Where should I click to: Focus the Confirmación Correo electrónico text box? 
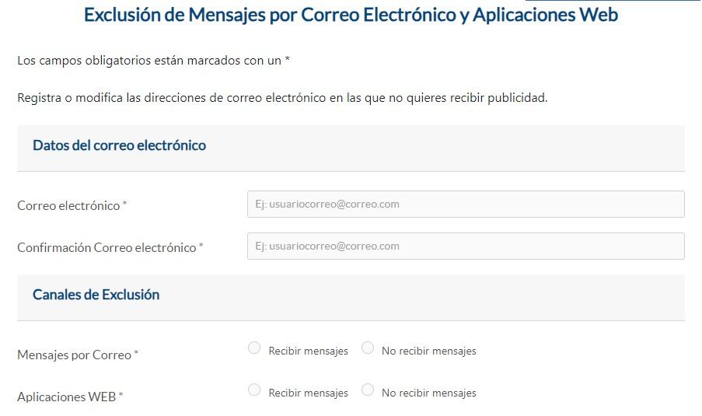(x=465, y=246)
